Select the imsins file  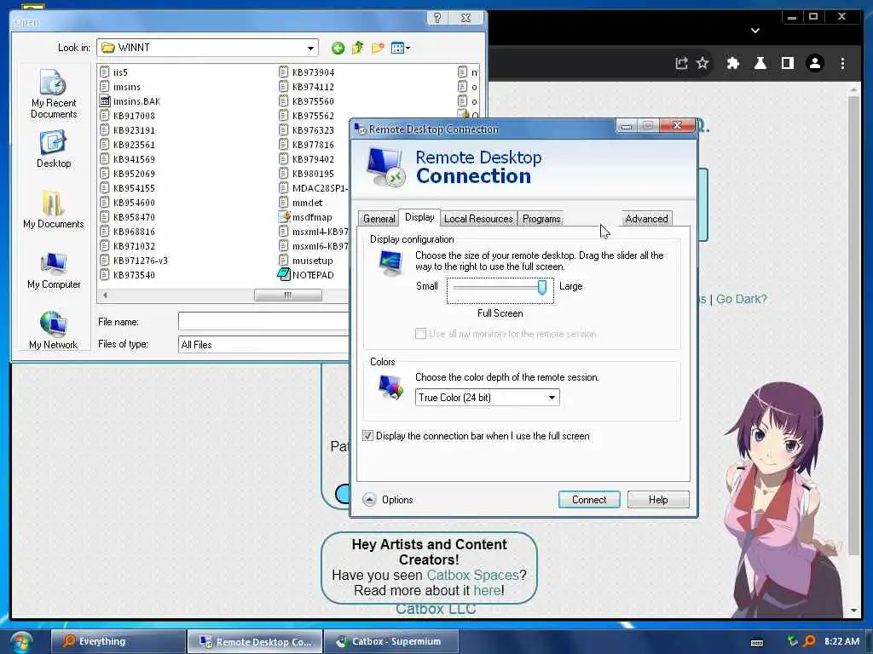120,87
